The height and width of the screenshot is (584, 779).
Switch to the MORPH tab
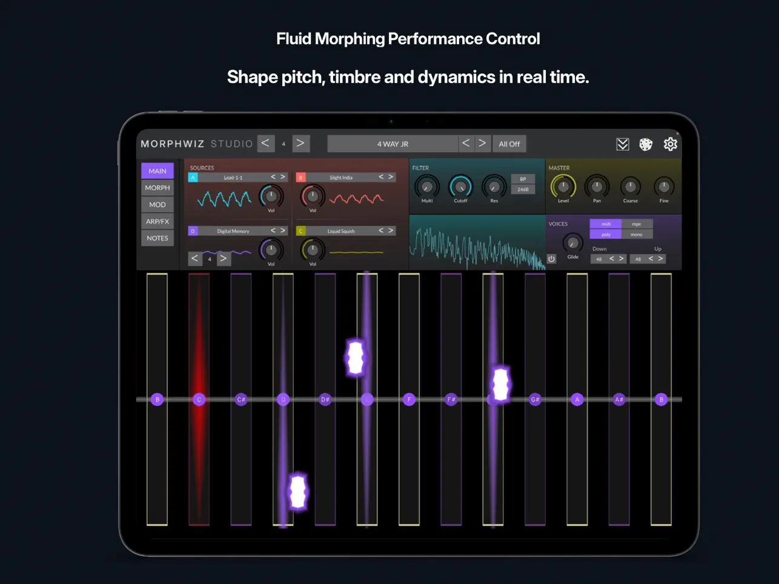[157, 188]
